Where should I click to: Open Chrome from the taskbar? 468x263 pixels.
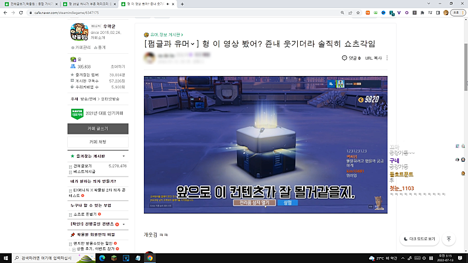[150, 258]
